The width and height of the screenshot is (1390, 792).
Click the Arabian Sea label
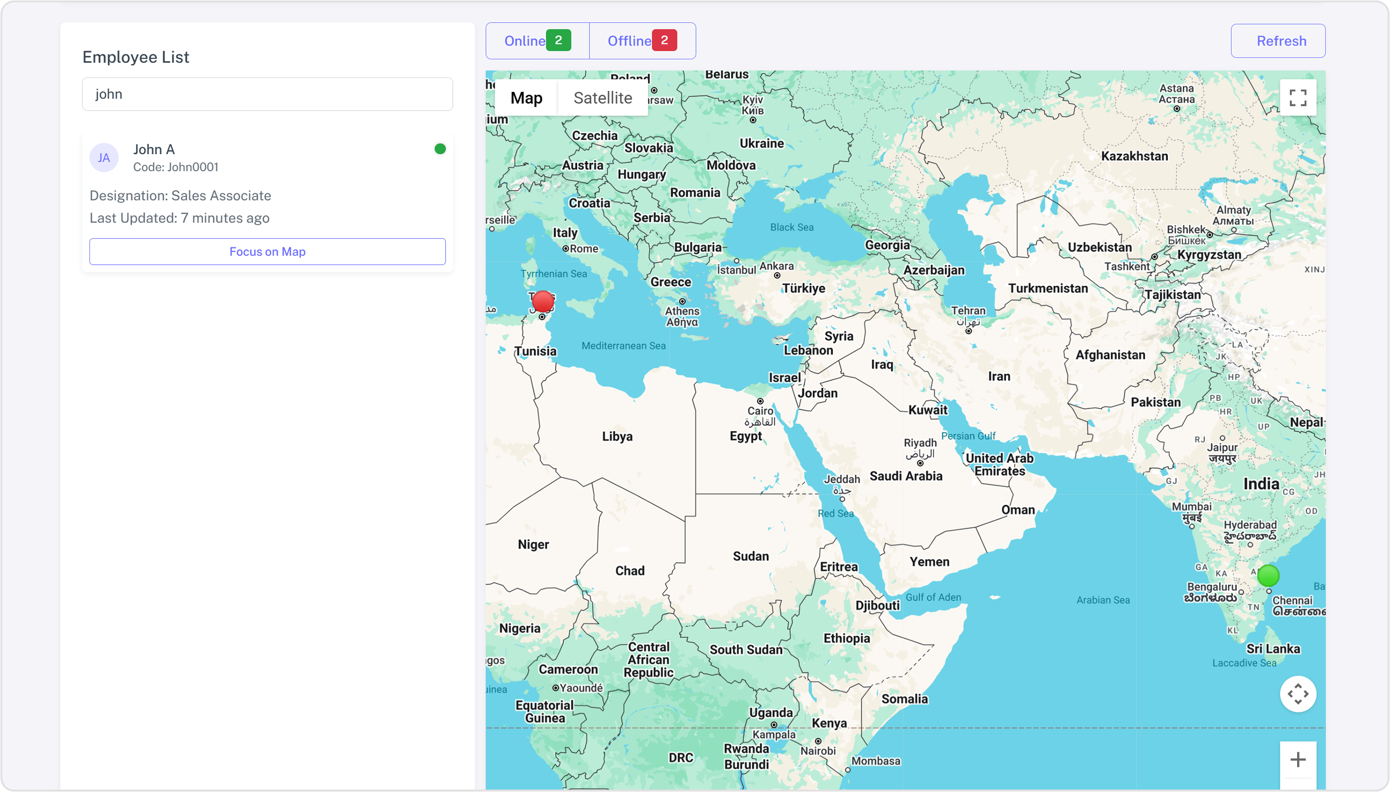pos(1103,600)
